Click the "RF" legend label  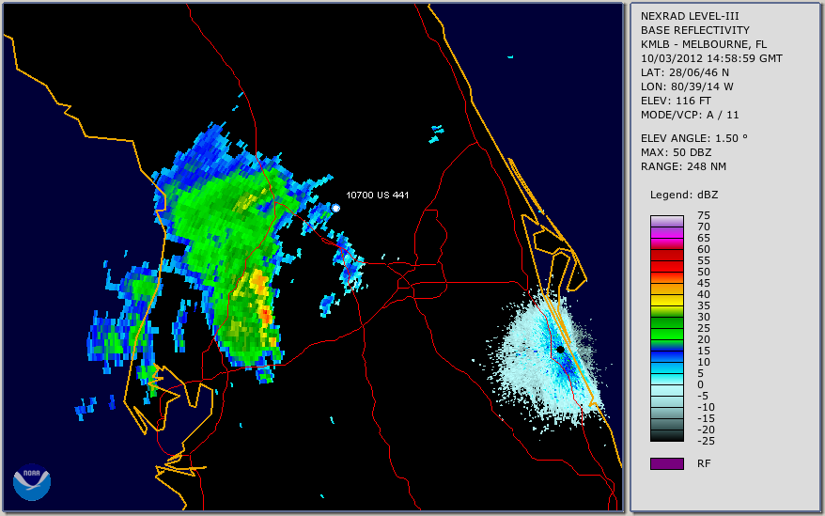coord(704,463)
